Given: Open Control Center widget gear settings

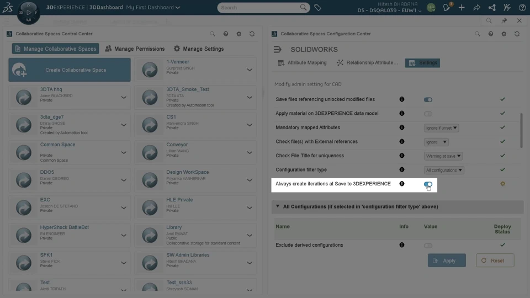Looking at the screenshot, I should click(239, 34).
